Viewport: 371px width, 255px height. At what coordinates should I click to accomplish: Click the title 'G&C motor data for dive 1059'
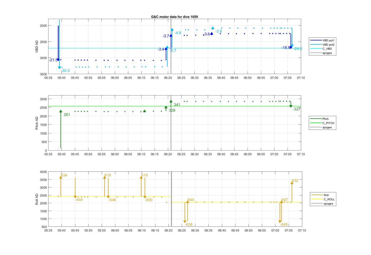point(174,17)
